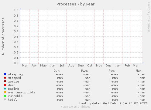The height and width of the screenshot is (110, 151).
Task: Click the 'Max:' column header
Action: click(139, 71)
